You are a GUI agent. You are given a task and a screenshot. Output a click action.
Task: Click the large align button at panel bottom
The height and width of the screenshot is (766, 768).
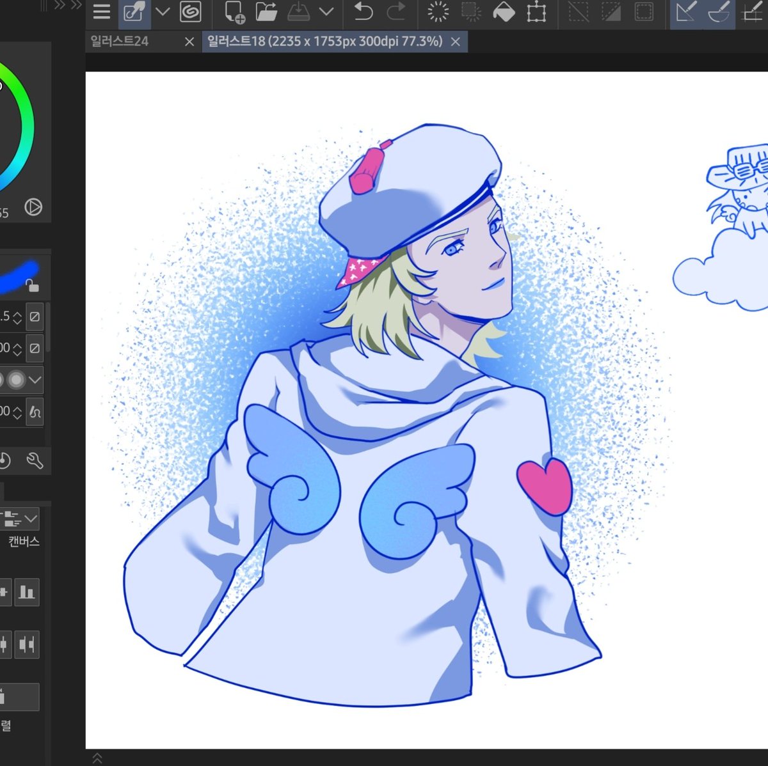[19, 696]
